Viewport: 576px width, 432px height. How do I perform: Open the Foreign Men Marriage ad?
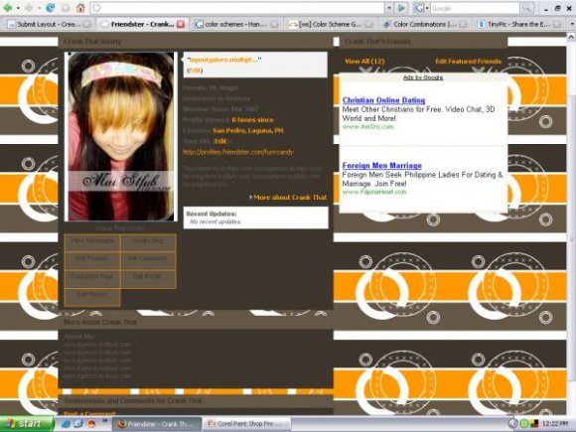(x=382, y=165)
